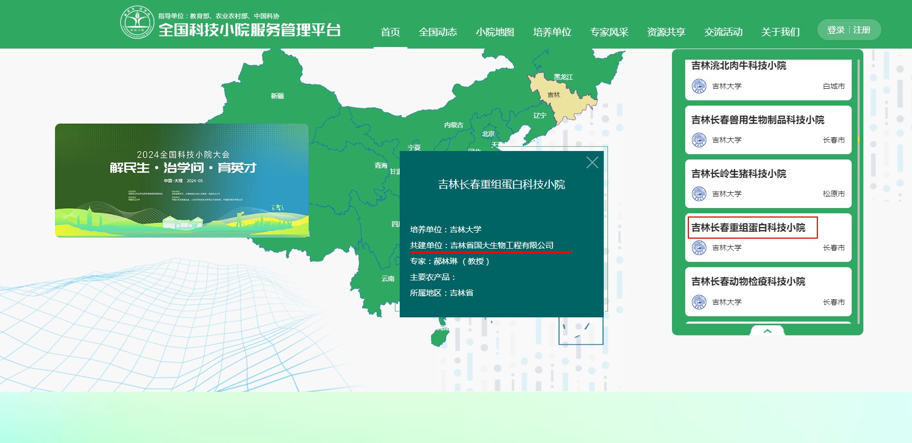This screenshot has height=443, width=912.
Task: Select 辽宁 province on the map
Action: 540,115
